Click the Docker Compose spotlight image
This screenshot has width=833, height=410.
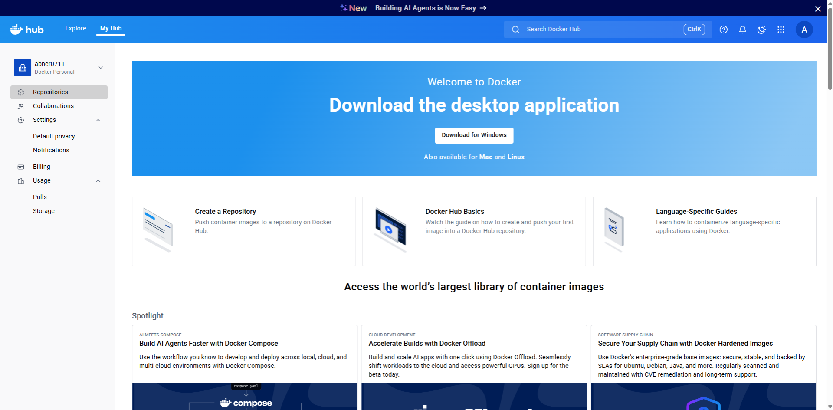(x=245, y=396)
